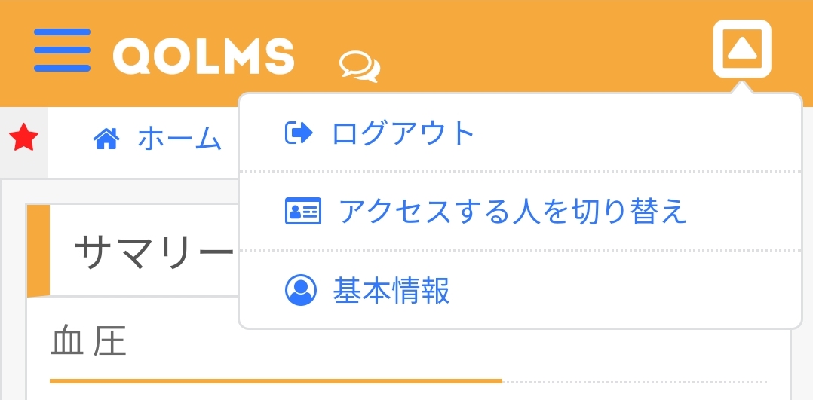Click the orange stripe beside サマリー

38,250
